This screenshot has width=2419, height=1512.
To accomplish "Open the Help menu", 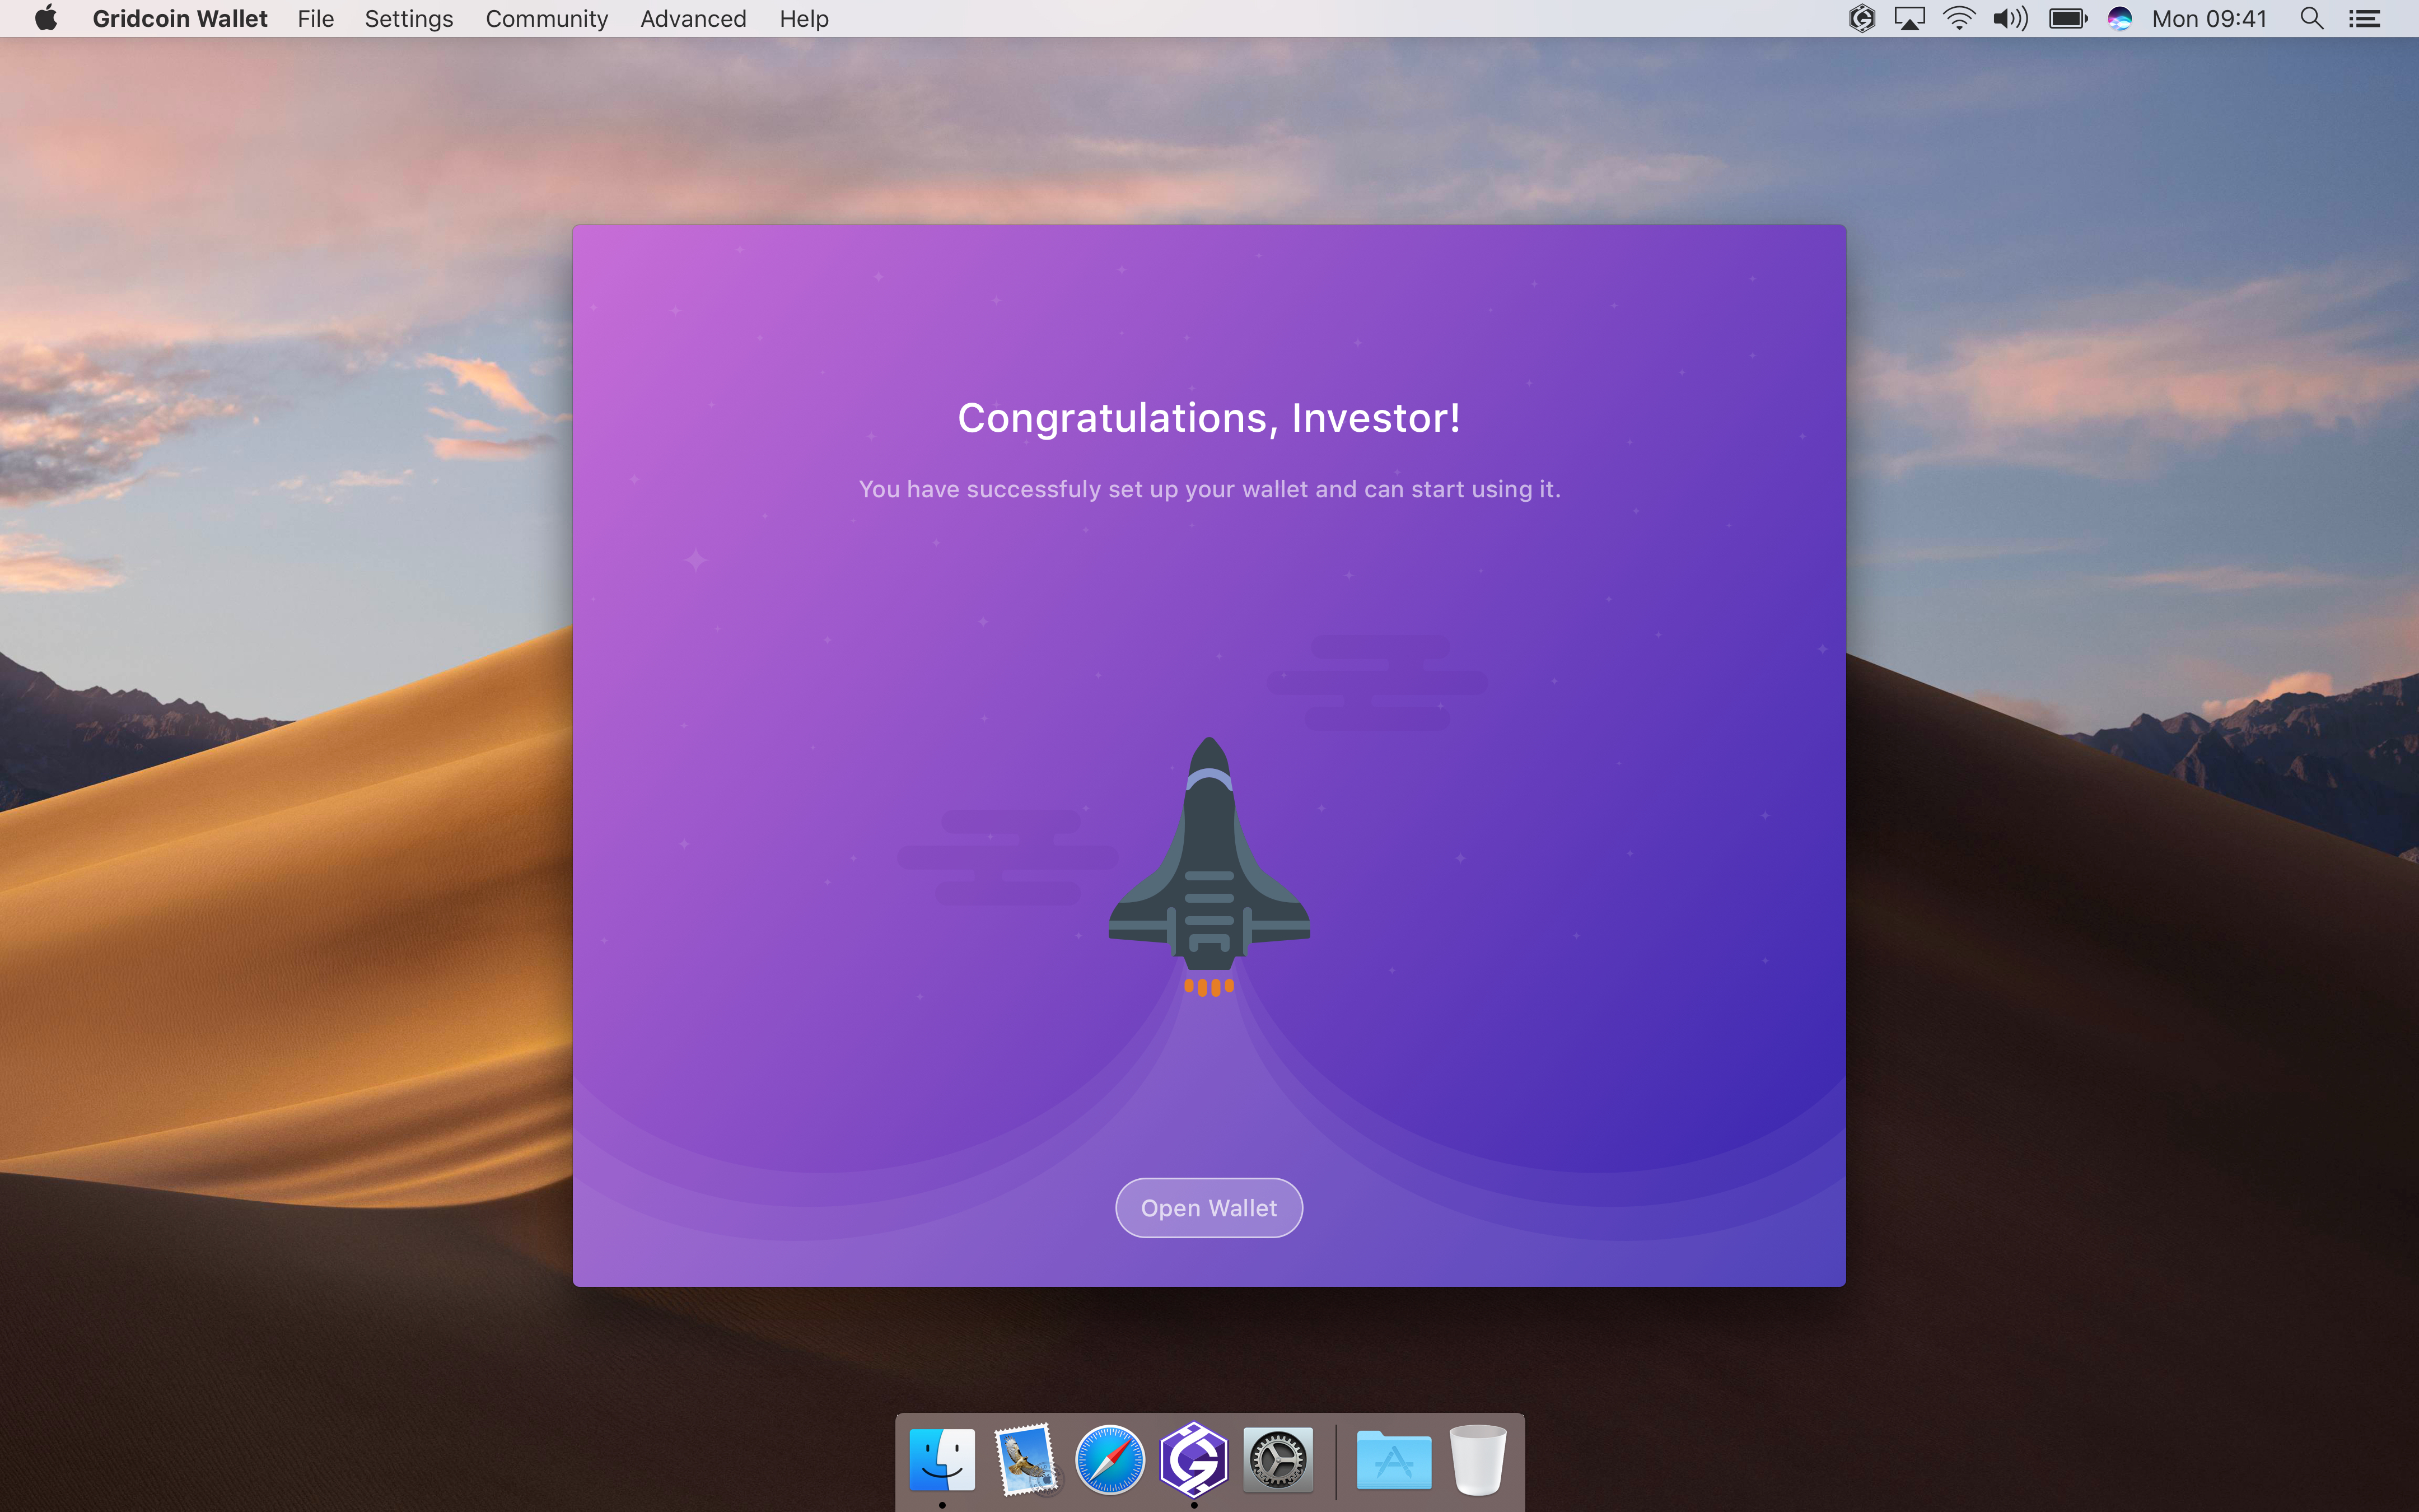I will [804, 18].
